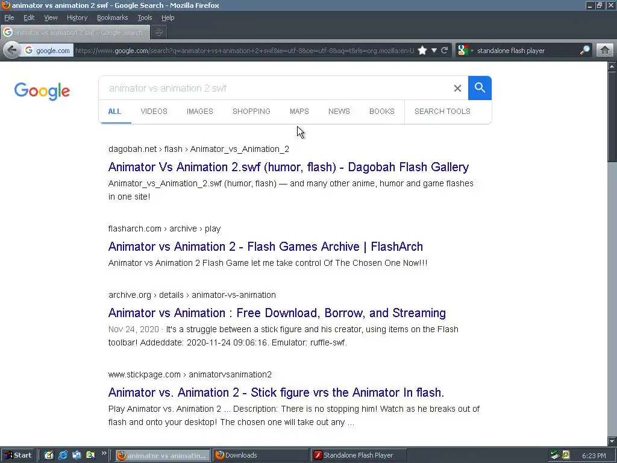Click the page scrollbar up arrow
This screenshot has width=617, height=463.
pyautogui.click(x=612, y=66)
